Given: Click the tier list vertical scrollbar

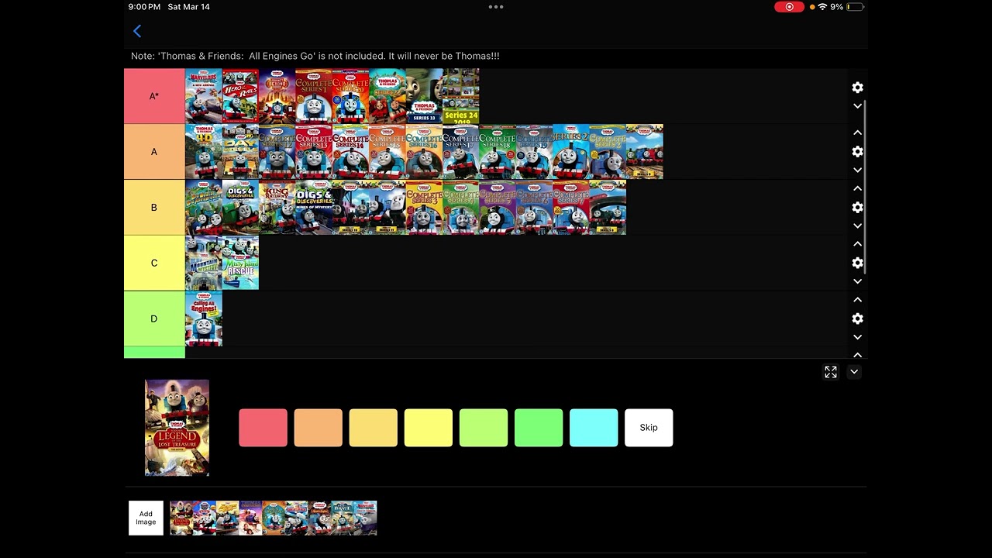Looking at the screenshot, I should (x=865, y=186).
